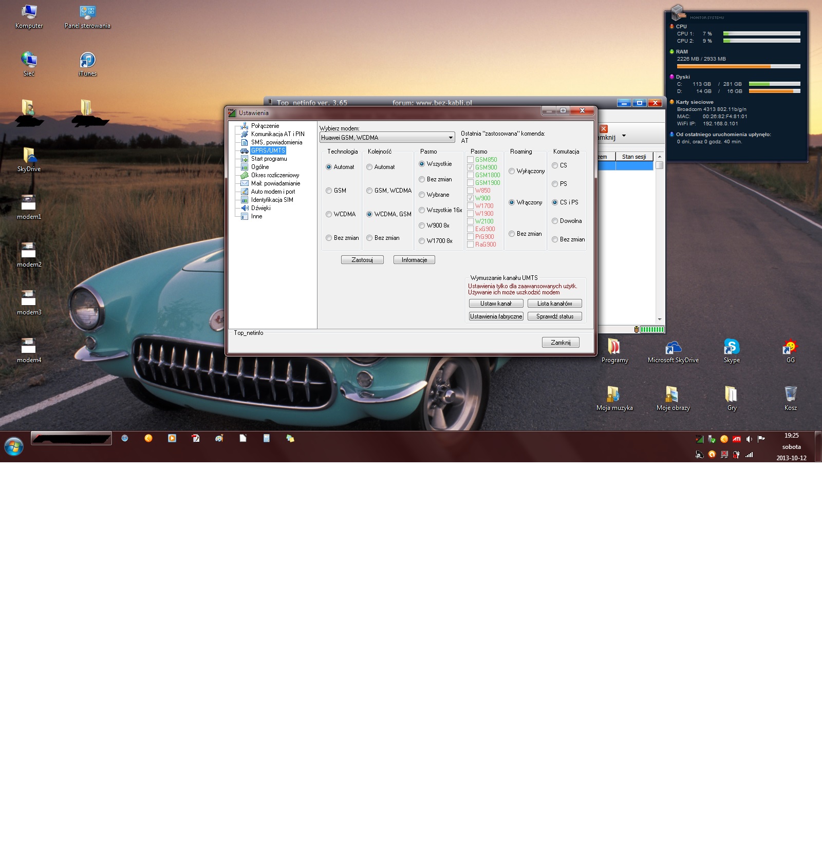Go to Identyfikacja SIM settings page
Image resolution: width=822 pixels, height=866 pixels.
(272, 200)
